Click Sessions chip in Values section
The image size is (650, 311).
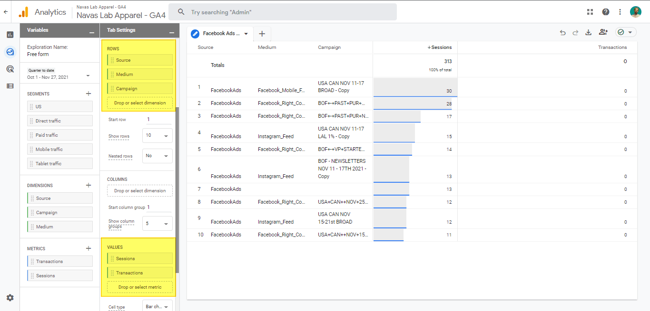pyautogui.click(x=140, y=259)
